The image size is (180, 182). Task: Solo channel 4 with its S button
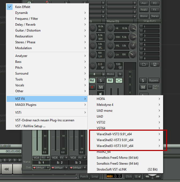101,80
